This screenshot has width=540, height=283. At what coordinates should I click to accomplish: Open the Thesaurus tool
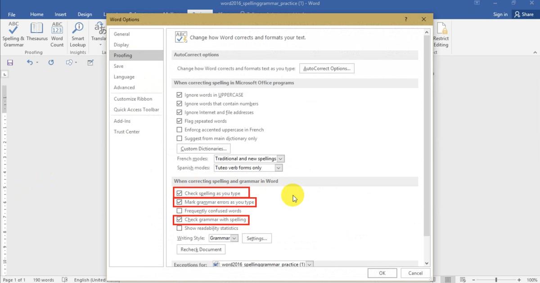[x=37, y=31]
